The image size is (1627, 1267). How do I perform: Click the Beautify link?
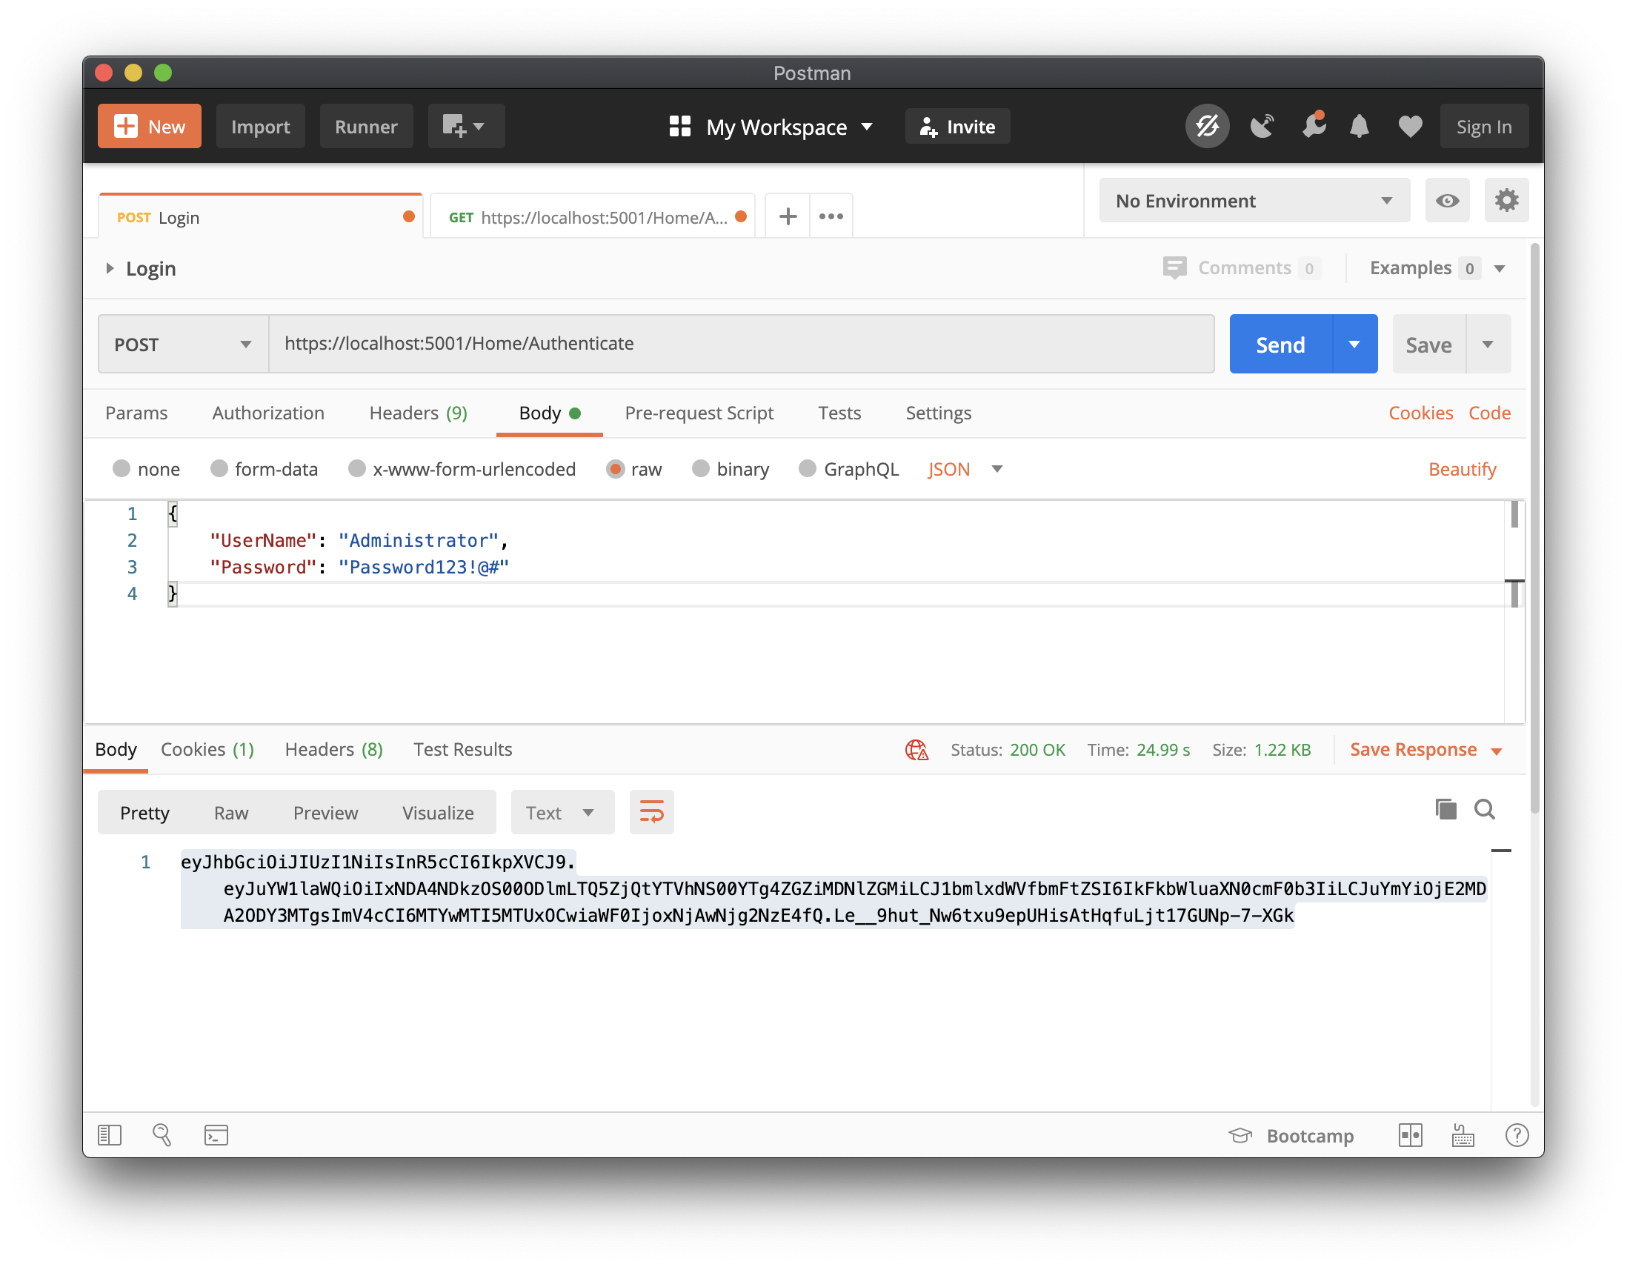click(x=1462, y=469)
